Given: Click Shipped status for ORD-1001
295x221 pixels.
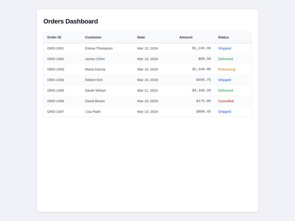Looking at the screenshot, I should [x=224, y=48].
